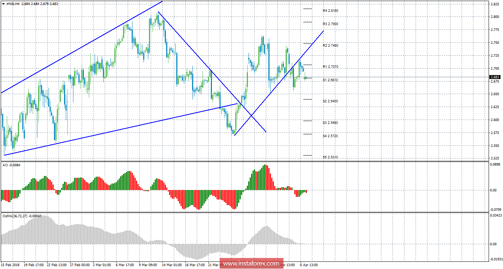The width and height of the screenshot is (503, 269).
Task: Pick the 14 Mar 01:00 time label
Action: (x=171, y=265)
